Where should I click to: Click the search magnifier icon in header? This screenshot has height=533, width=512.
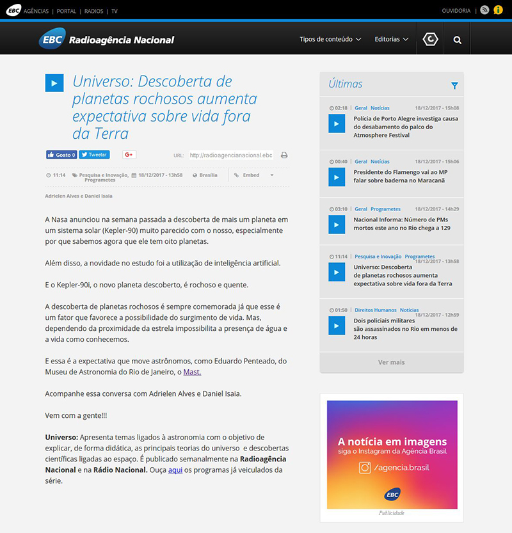[x=457, y=40]
